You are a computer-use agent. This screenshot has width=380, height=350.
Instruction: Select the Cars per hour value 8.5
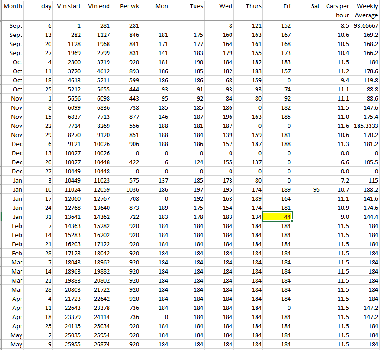tap(338, 26)
